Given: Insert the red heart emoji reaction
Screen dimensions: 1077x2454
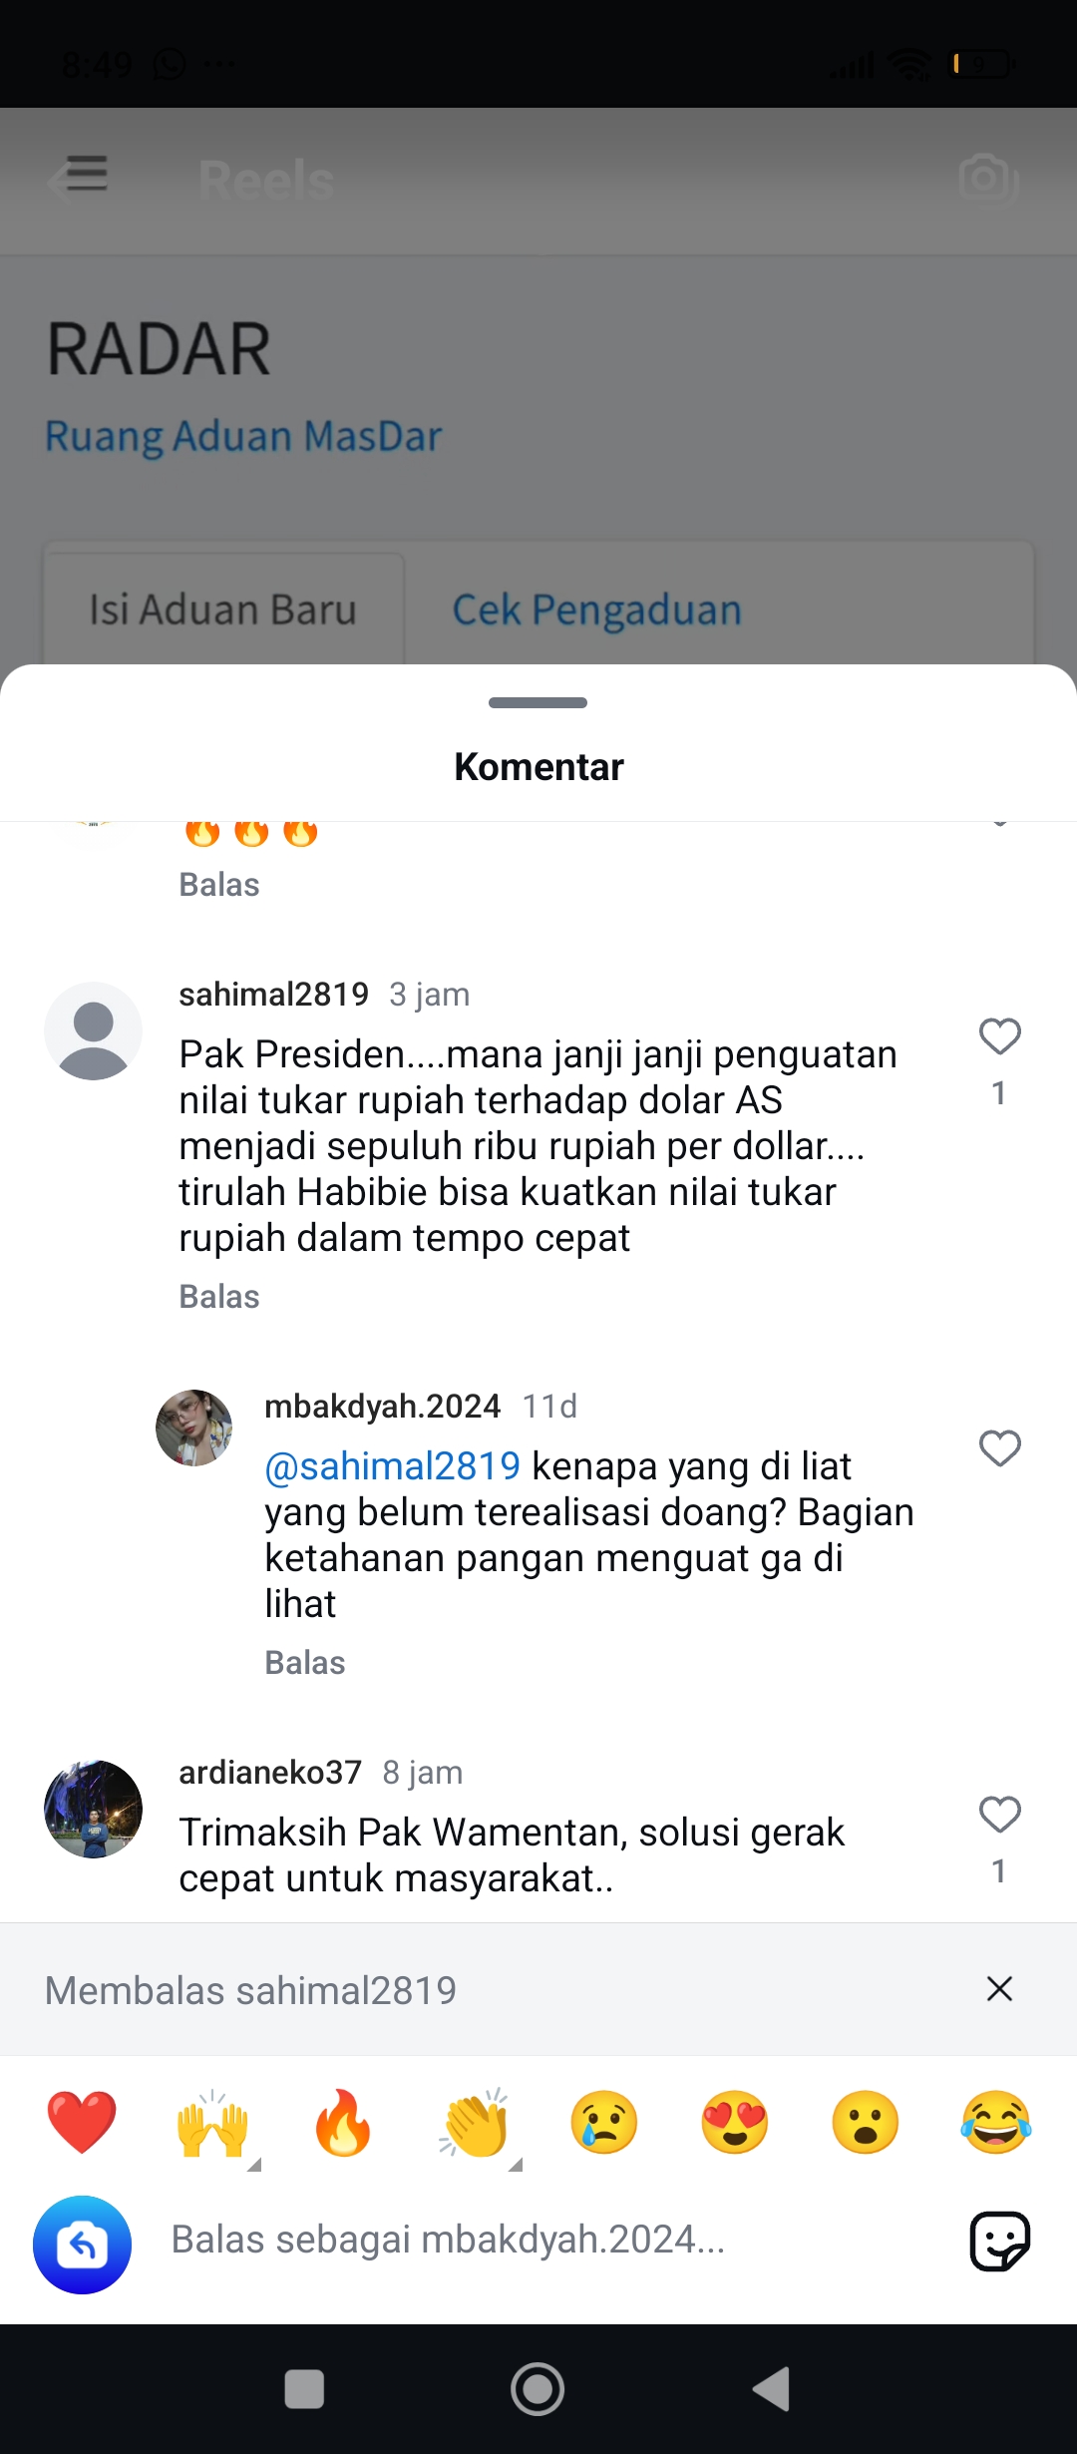Looking at the screenshot, I should [x=82, y=2122].
